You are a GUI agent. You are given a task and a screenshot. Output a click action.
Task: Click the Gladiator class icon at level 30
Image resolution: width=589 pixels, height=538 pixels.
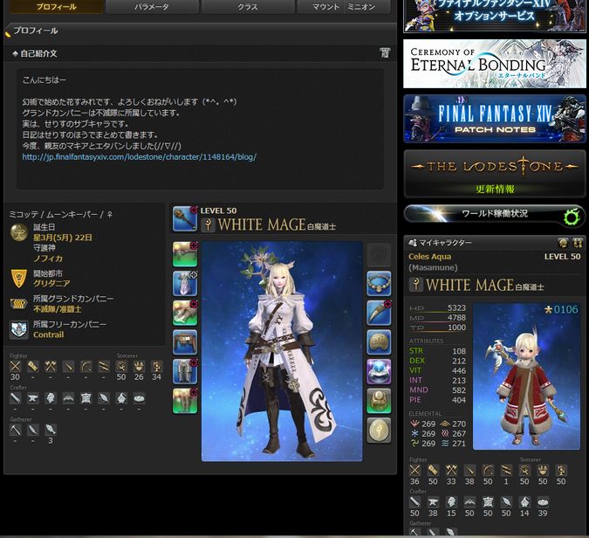15,366
